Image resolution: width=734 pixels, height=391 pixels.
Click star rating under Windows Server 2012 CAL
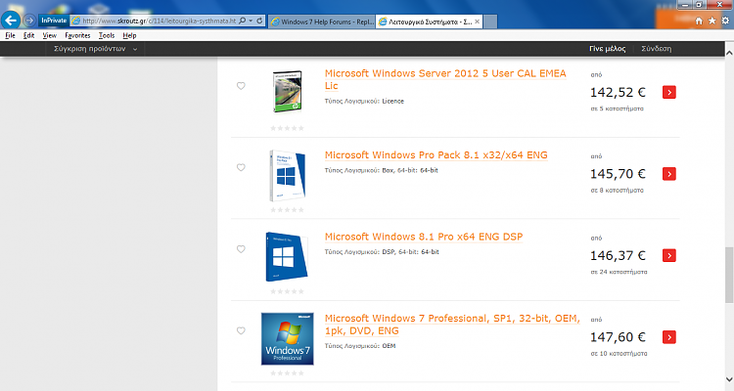(x=287, y=128)
